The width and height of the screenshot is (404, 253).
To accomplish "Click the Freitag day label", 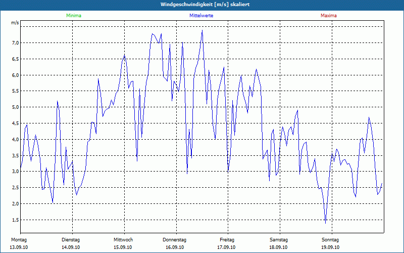I will [x=227, y=240].
